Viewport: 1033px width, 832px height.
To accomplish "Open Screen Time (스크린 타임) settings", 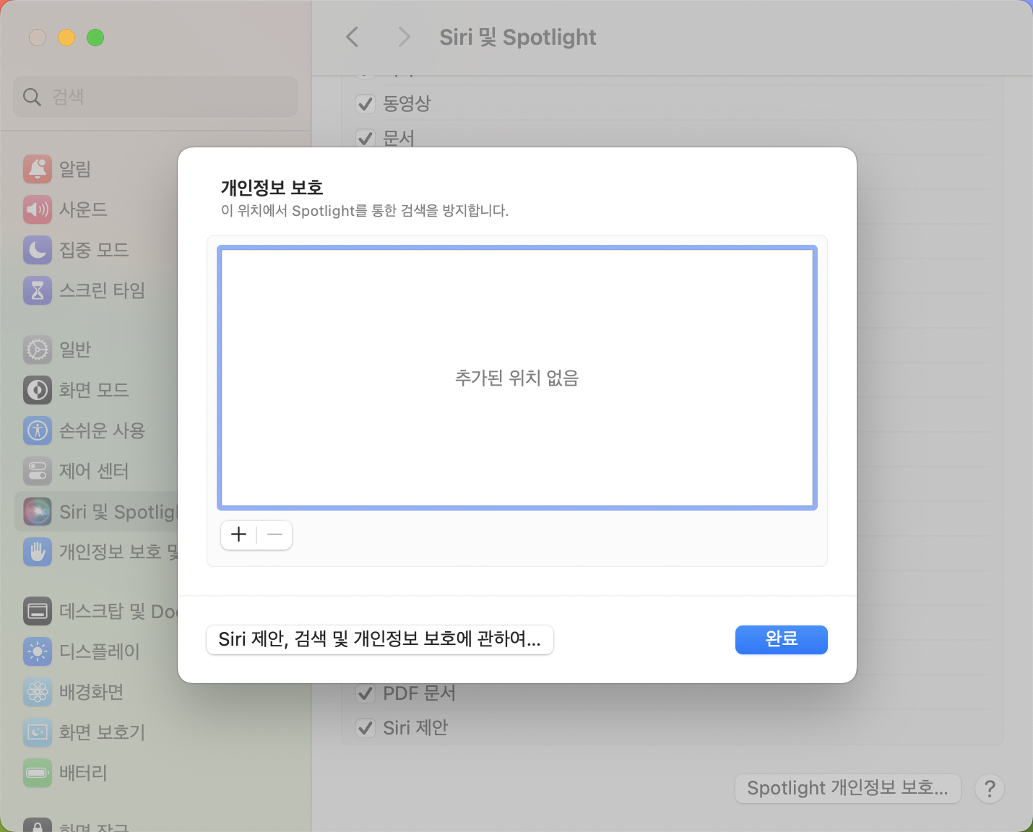I will (97, 290).
